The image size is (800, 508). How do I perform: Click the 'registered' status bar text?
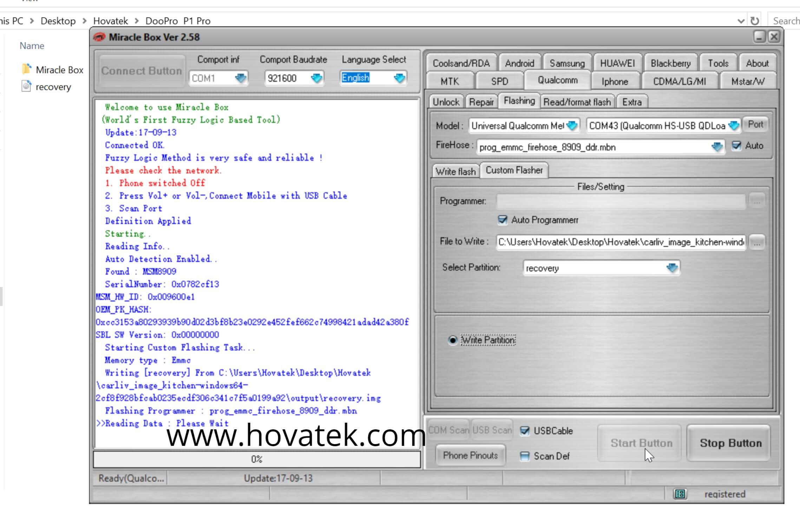724,494
